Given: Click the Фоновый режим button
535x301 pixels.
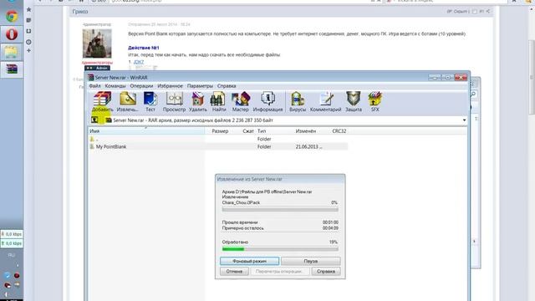Looking at the screenshot, I should (x=249, y=261).
